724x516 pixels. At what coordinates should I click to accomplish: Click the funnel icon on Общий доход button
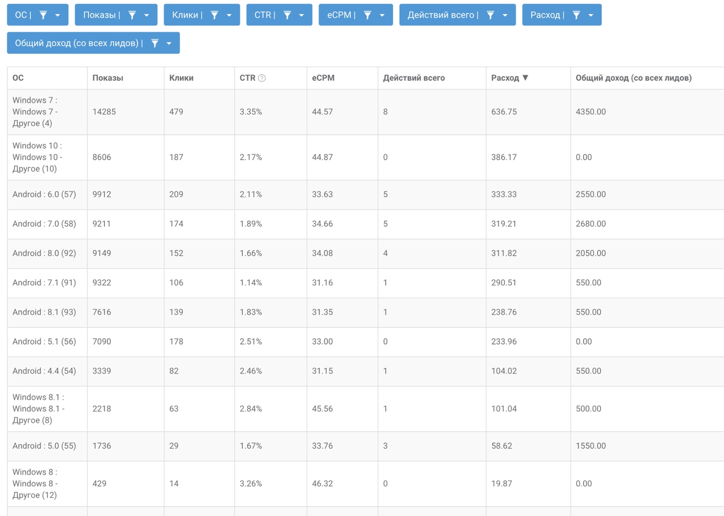click(154, 44)
